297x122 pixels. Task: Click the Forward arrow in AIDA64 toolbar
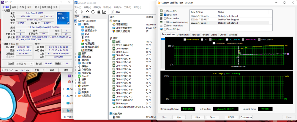(x=82, y=12)
